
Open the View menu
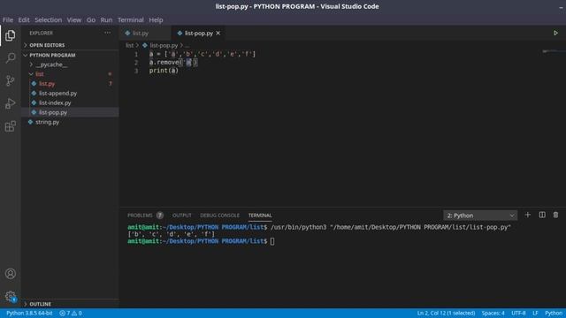pos(74,19)
